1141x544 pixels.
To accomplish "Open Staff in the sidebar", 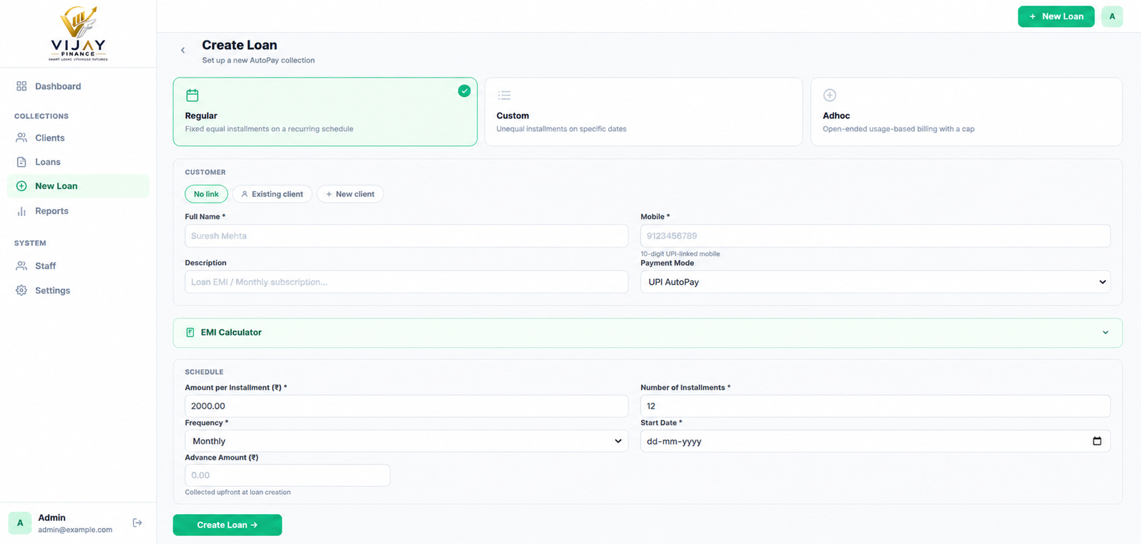I will point(78,266).
